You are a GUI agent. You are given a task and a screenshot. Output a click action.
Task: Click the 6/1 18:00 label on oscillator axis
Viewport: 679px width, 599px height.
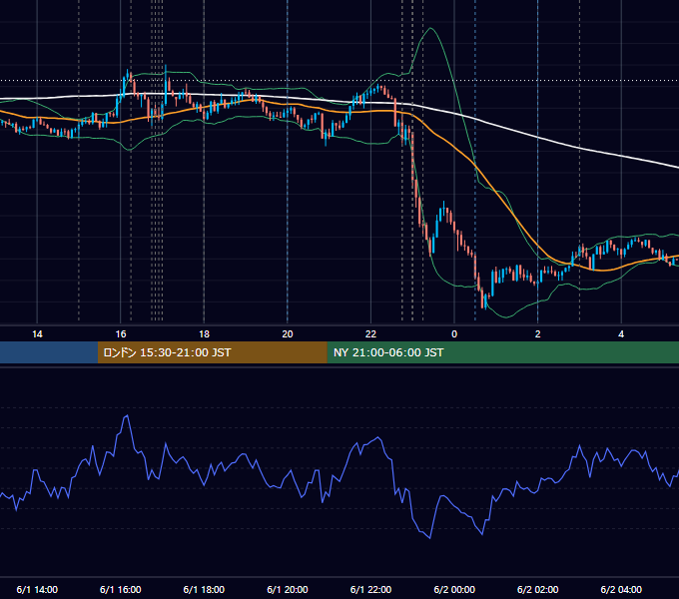(204, 589)
